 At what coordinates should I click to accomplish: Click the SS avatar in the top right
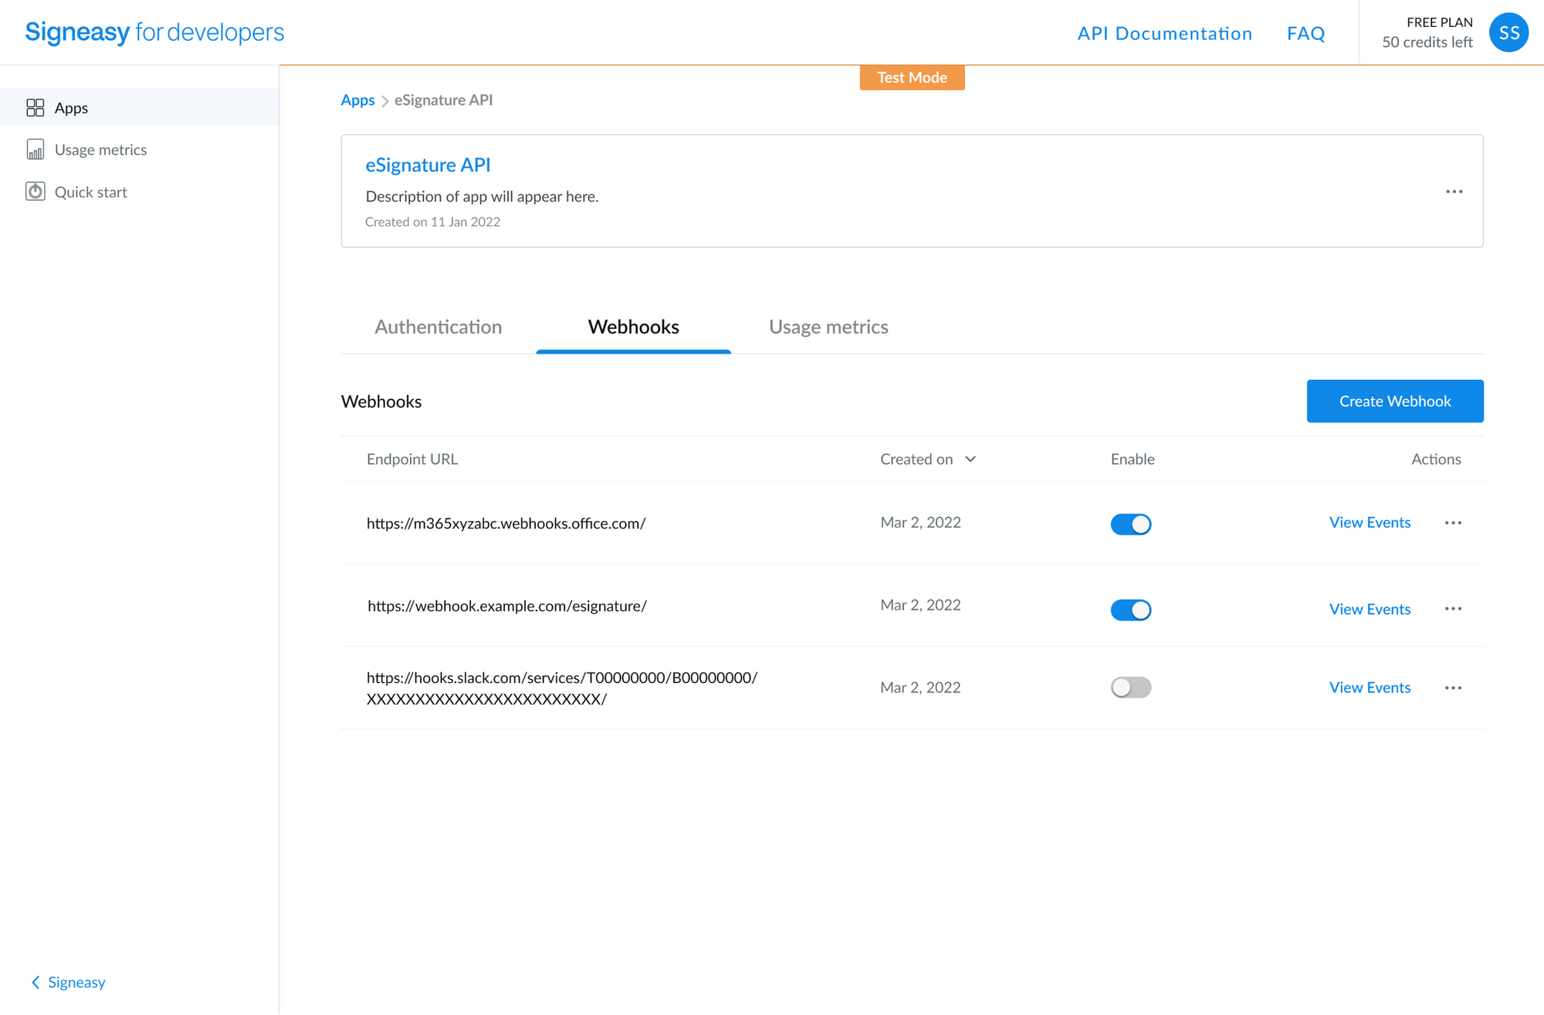[x=1508, y=32]
